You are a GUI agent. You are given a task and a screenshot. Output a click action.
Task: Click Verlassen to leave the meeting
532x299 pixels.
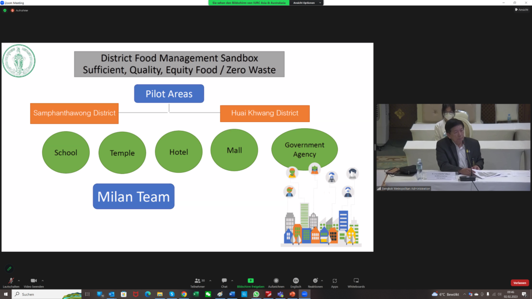520,283
